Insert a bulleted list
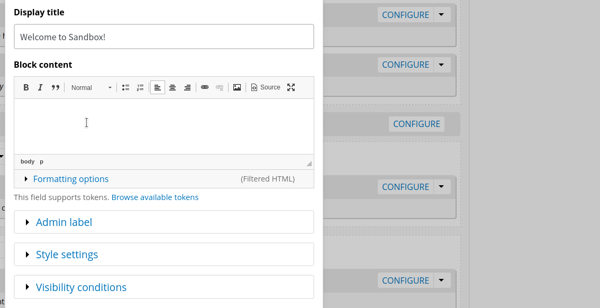 pos(125,87)
